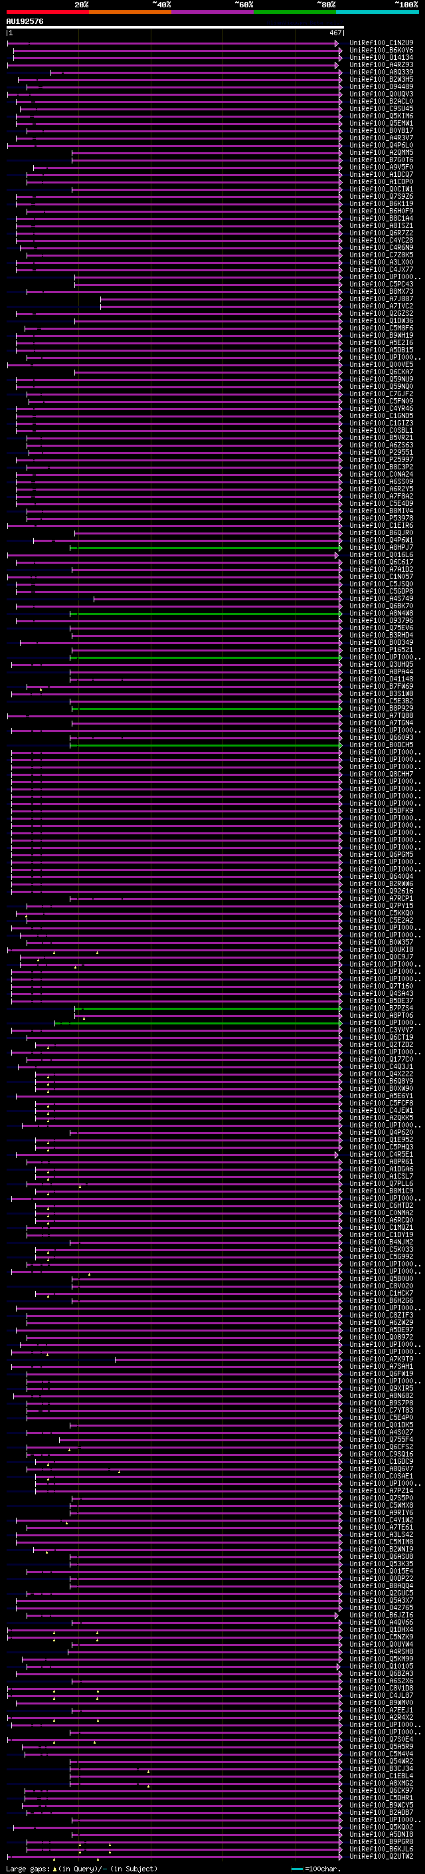Viewport: 425px width, 1874px height.
Task: Click the AU192576 query name
Action: 25,21
